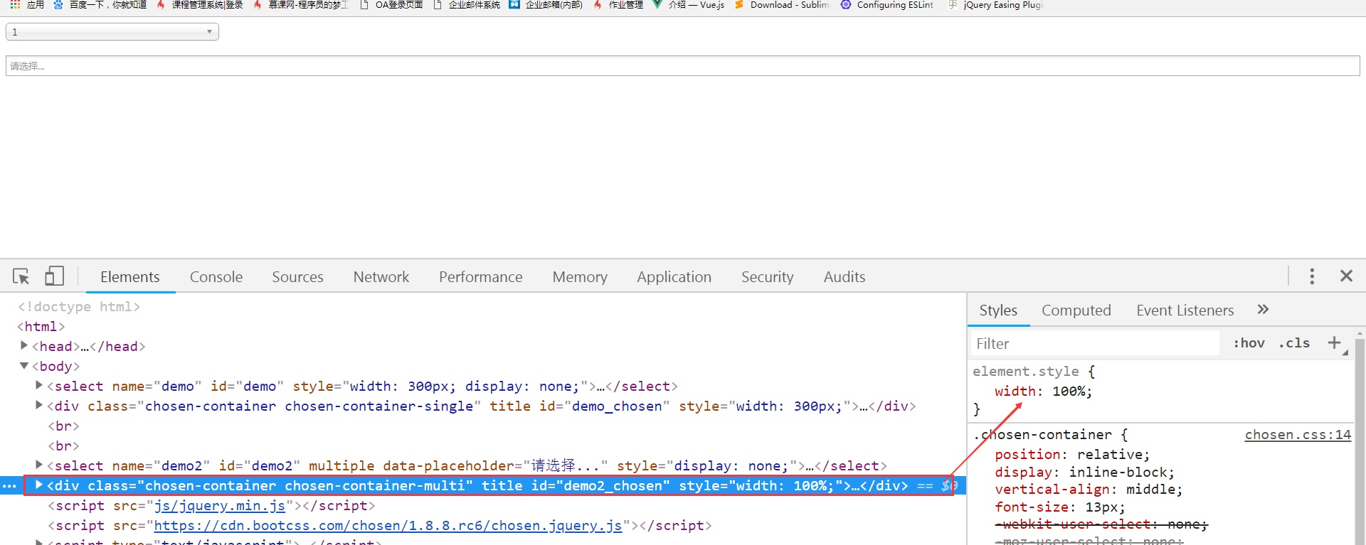Select the Computed pane tab
Image resolution: width=1366 pixels, height=545 pixels.
pyautogui.click(x=1076, y=311)
